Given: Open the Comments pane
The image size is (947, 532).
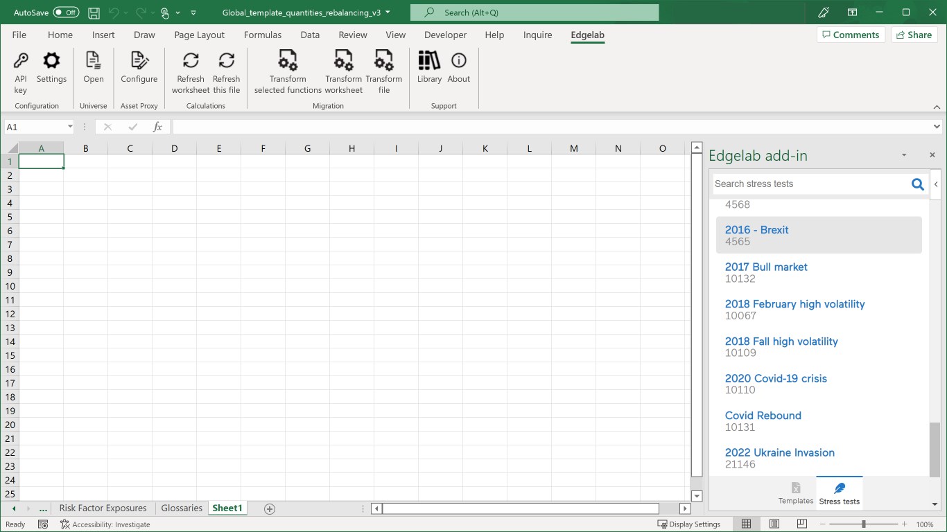Looking at the screenshot, I should 851,35.
